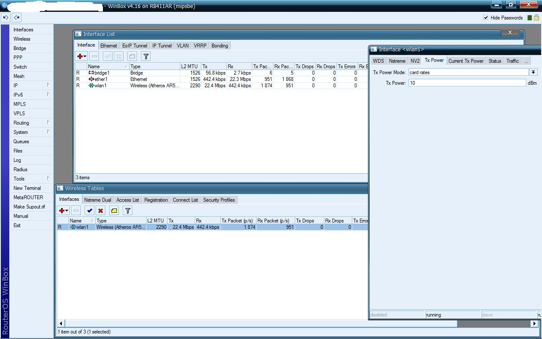The height and width of the screenshot is (339, 542).
Task: Disable selected wlan1 with the red cross
Action: click(101, 211)
